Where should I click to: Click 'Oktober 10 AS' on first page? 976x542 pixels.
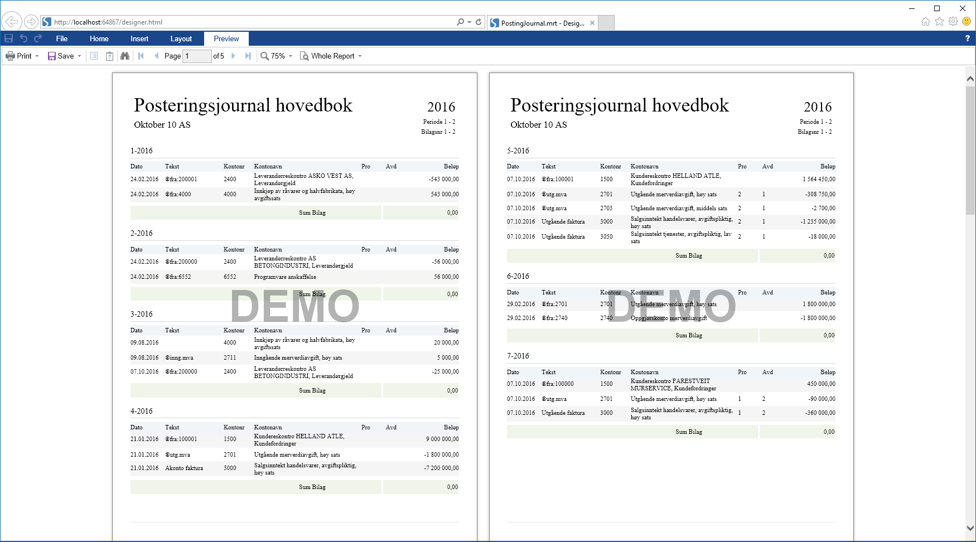pos(162,125)
